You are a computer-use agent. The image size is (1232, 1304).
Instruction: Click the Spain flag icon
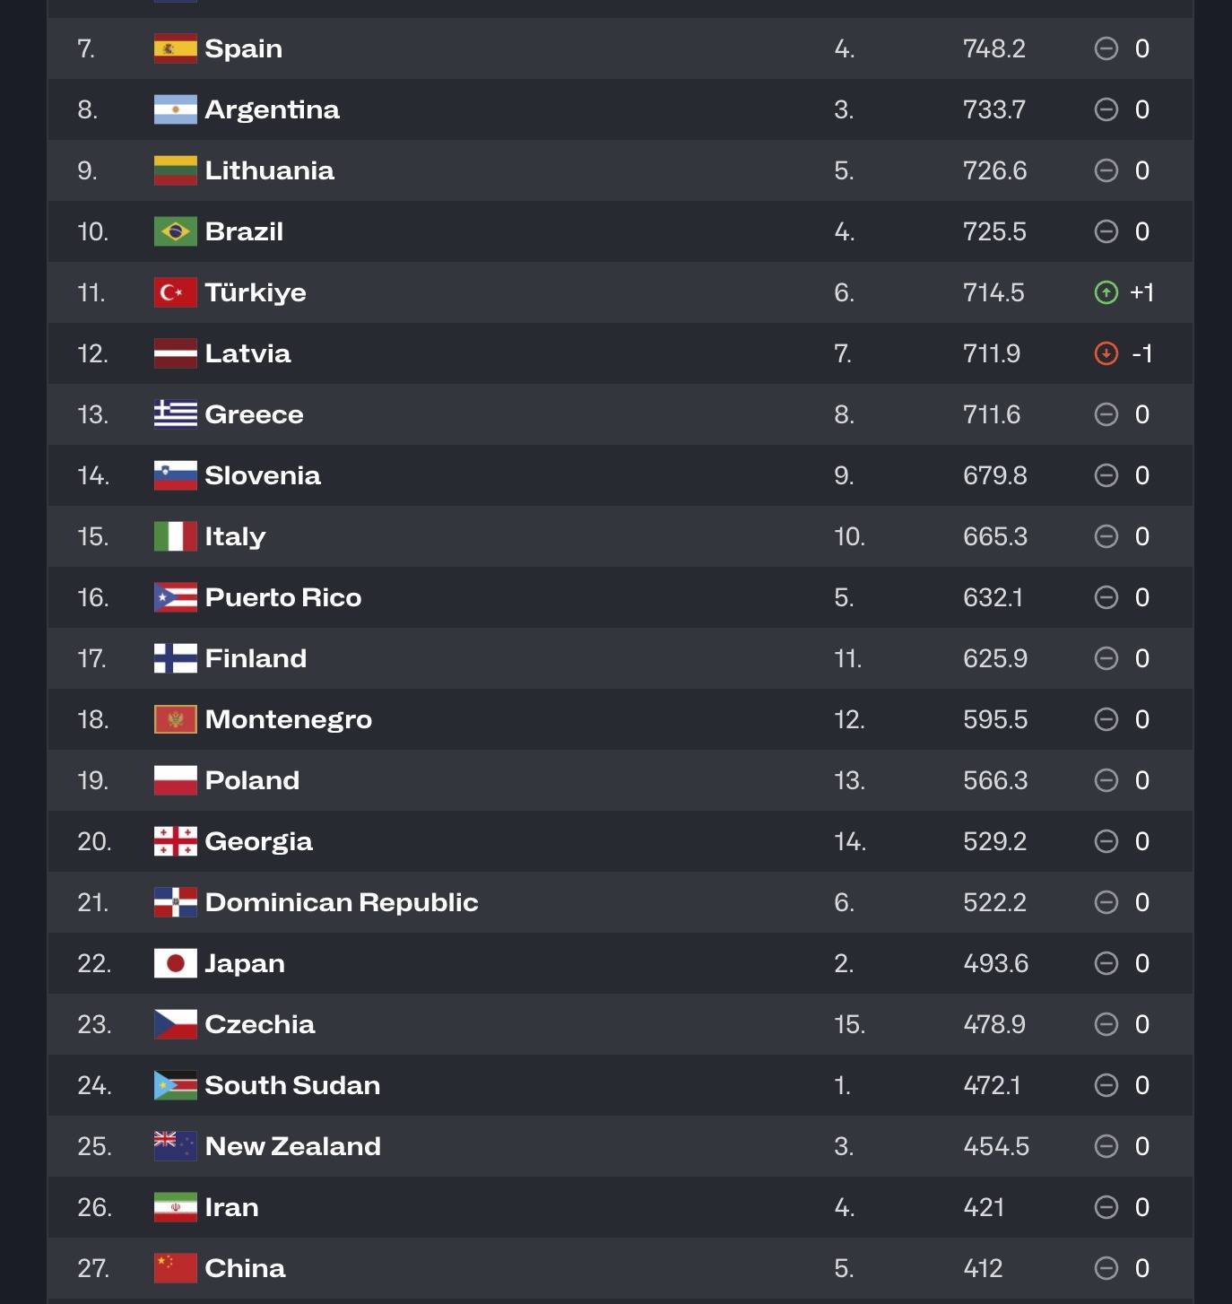tap(175, 48)
